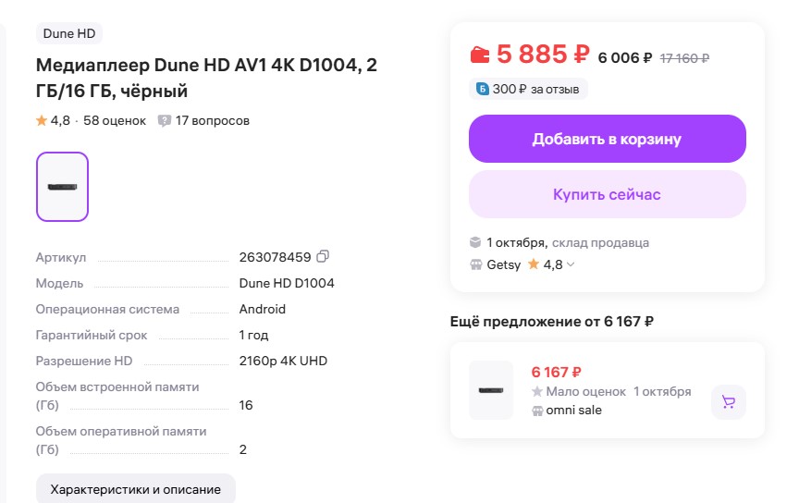Click the склад продавца link
This screenshot has width=799, height=503.
click(x=600, y=242)
